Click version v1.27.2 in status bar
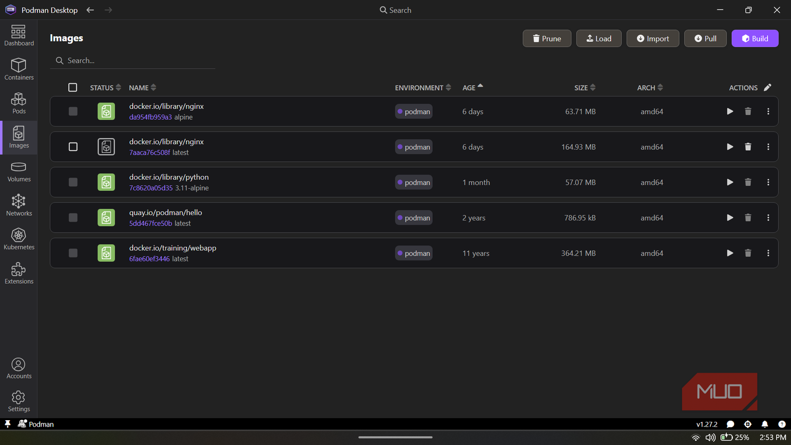Screen dimensions: 791x445 pyautogui.click(x=707, y=424)
